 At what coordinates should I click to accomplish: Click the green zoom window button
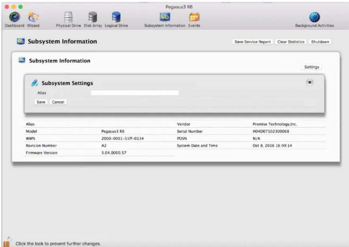(x=20, y=7)
